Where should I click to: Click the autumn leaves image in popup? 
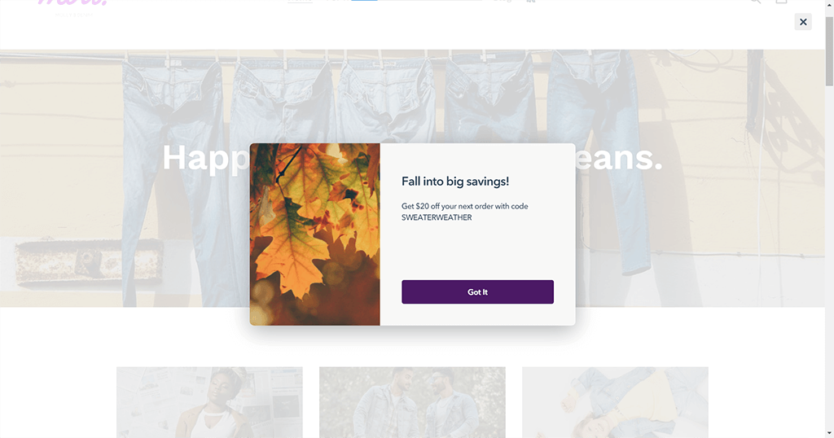[x=315, y=234]
